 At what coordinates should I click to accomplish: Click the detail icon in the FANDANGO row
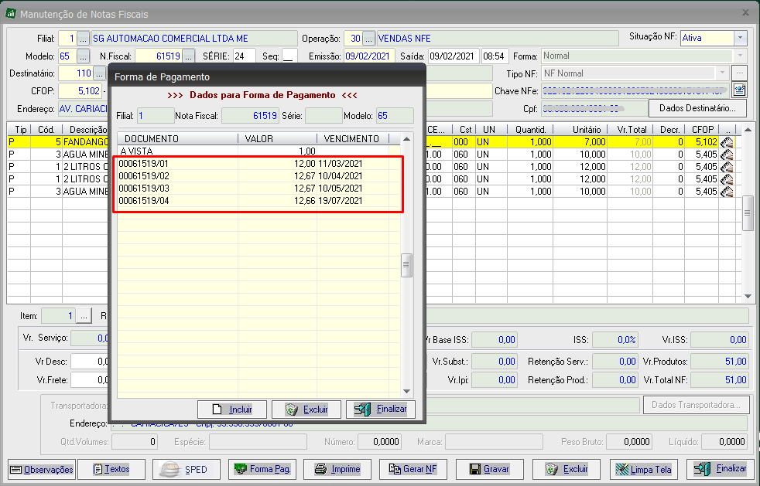click(x=726, y=142)
